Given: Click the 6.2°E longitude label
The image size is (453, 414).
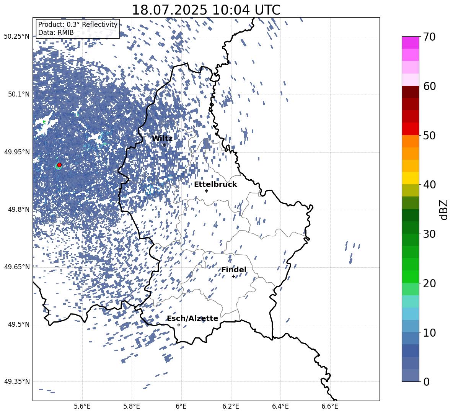Looking at the screenshot, I should click(231, 406).
